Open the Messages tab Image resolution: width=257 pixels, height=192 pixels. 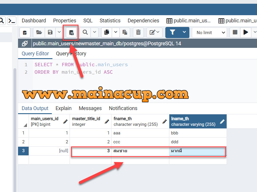90,108
